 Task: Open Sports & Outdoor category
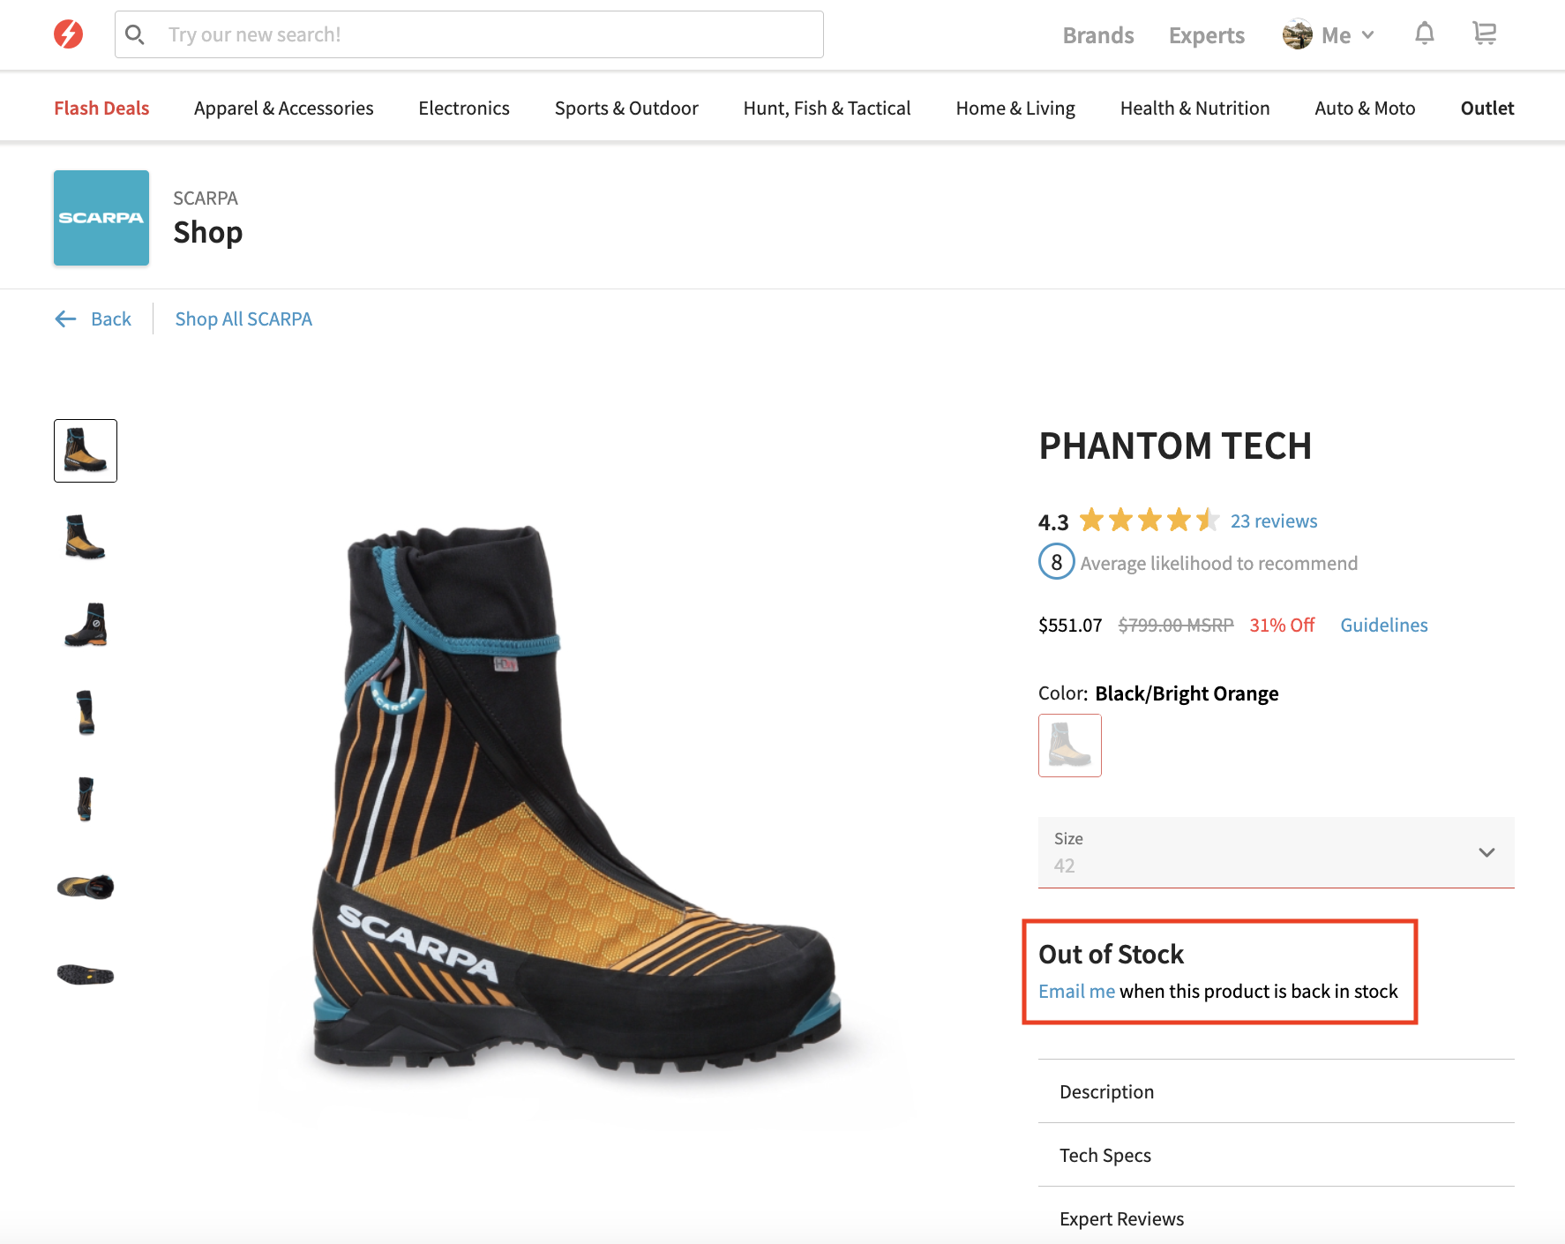(x=626, y=108)
